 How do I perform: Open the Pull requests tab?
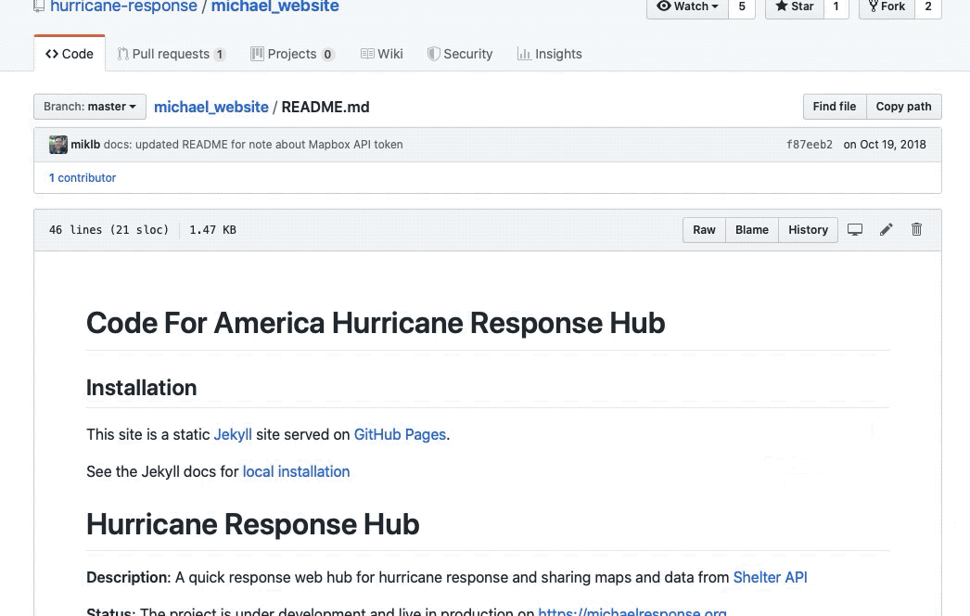coord(172,54)
